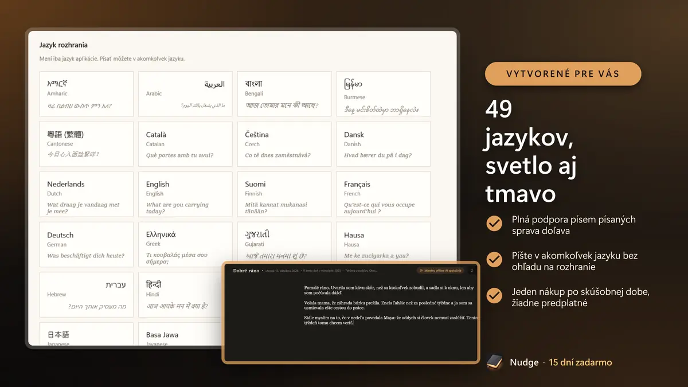The height and width of the screenshot is (387, 688).
Task: Pick the Burmese language card
Action: 383,94
